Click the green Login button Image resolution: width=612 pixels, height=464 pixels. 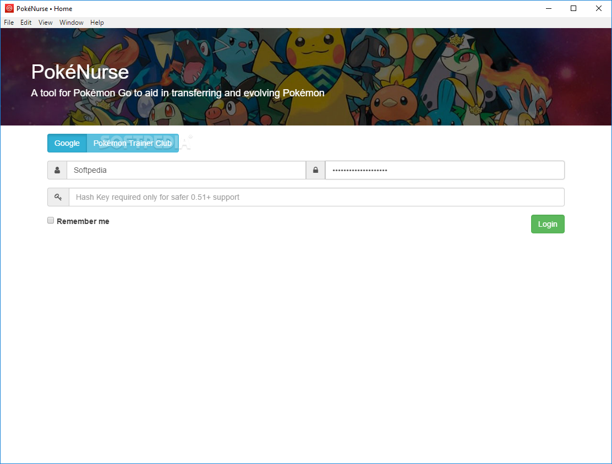pos(548,224)
